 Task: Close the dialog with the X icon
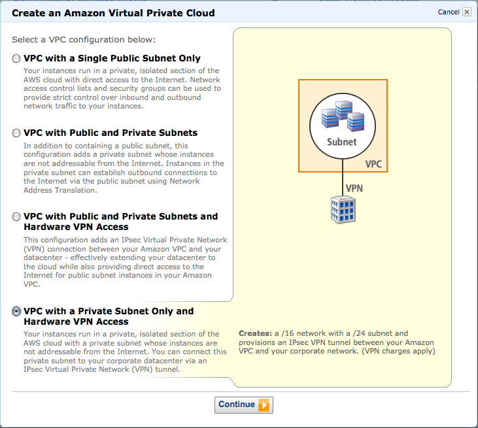[467, 12]
